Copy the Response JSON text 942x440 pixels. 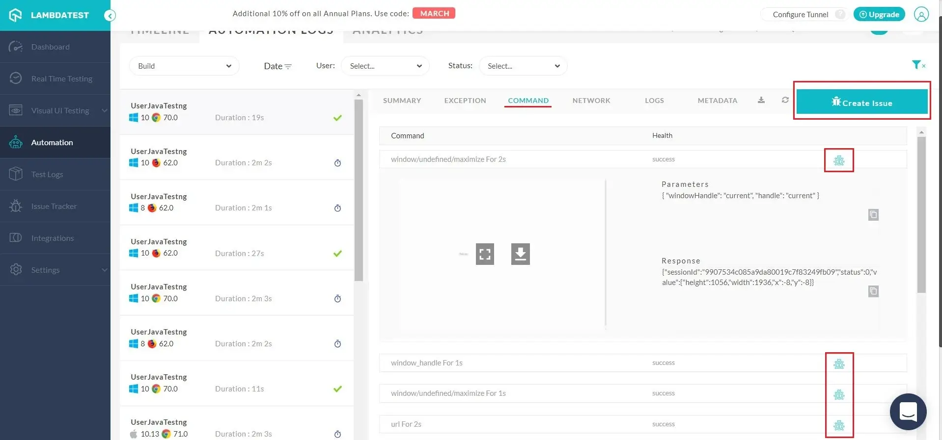tap(873, 291)
